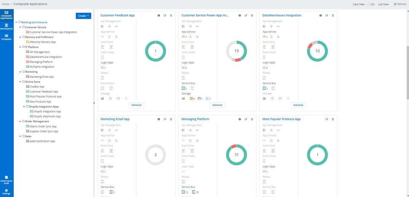Open Messaging Platform card title

(x=195, y=119)
